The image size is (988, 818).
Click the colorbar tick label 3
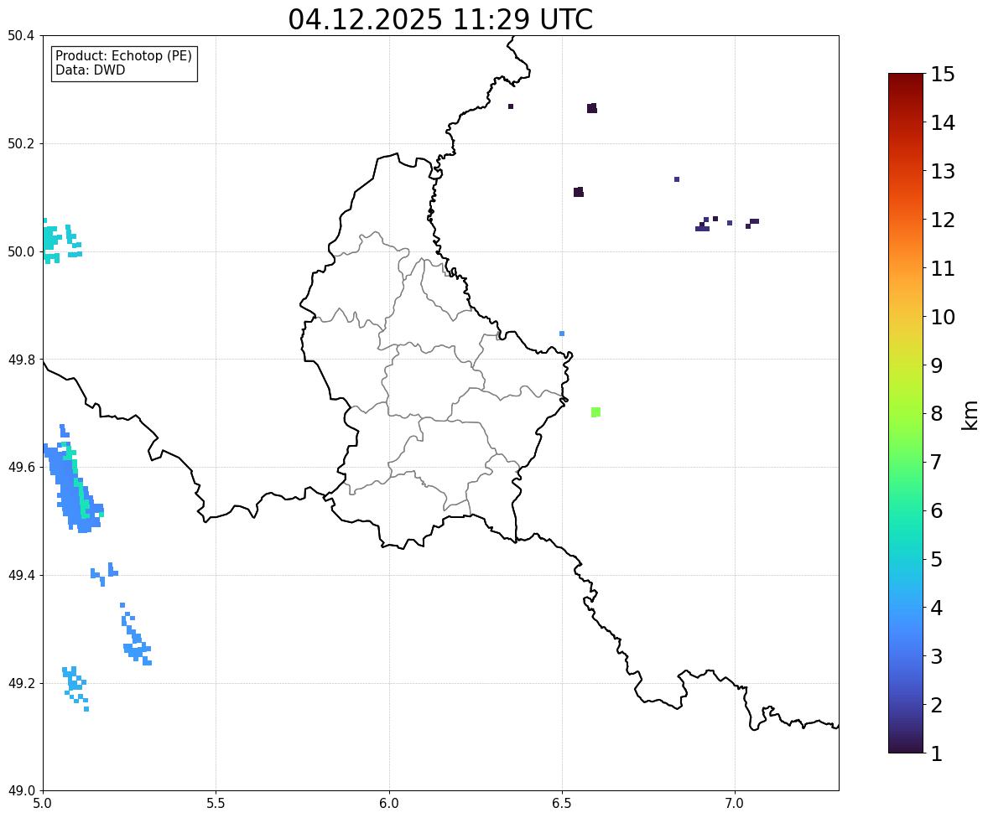point(937,656)
